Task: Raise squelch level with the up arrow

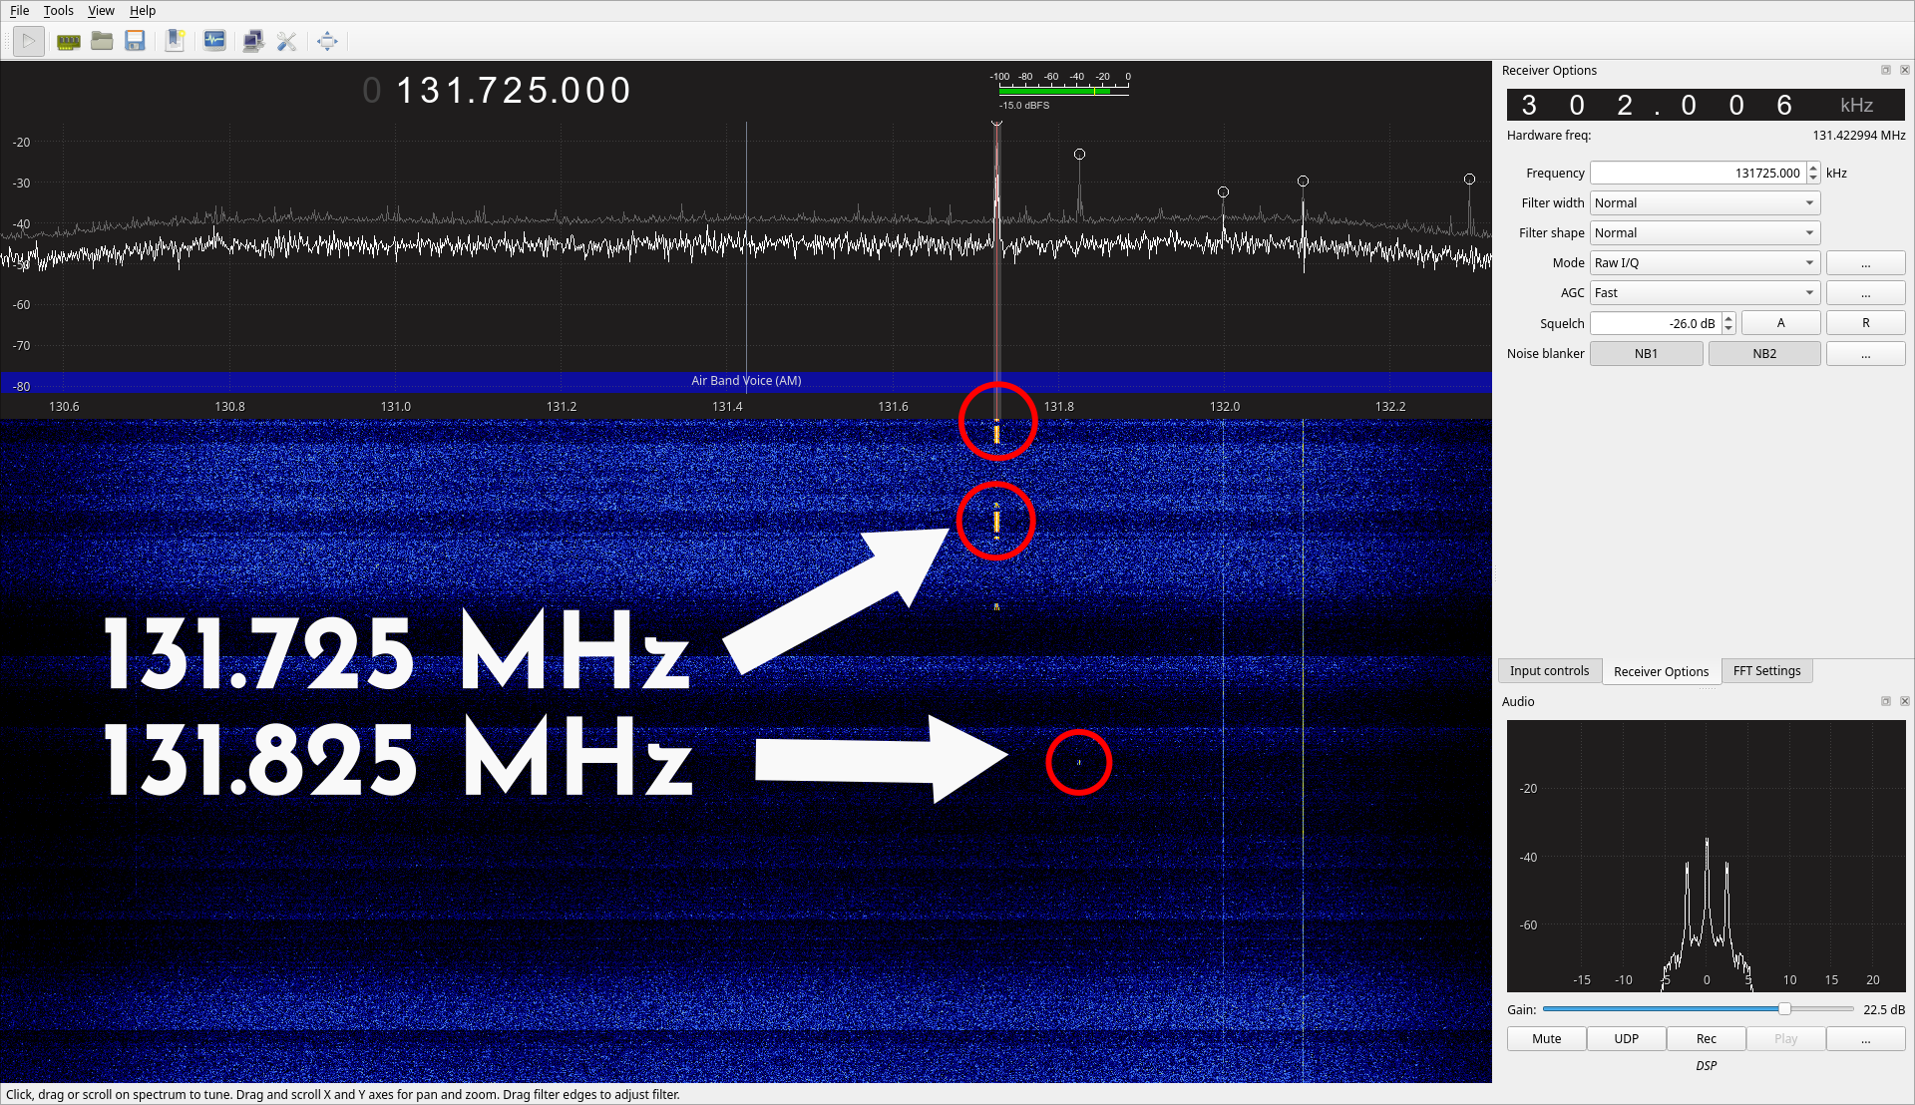Action: coord(1728,318)
